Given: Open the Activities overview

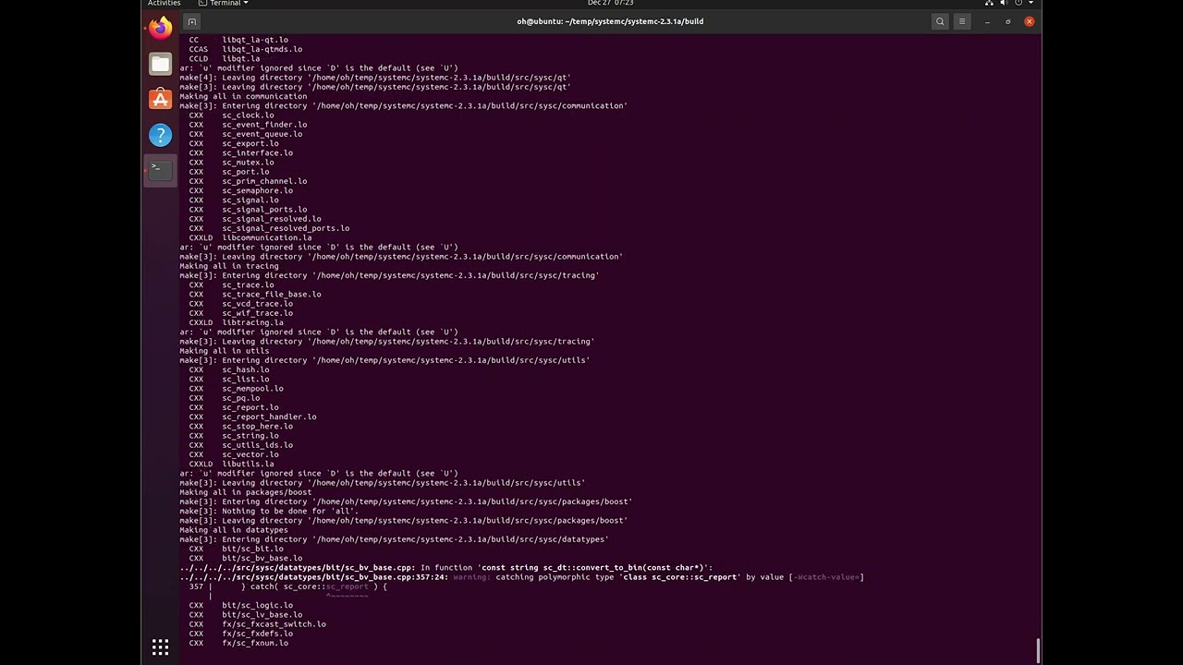Looking at the screenshot, I should [x=164, y=3].
